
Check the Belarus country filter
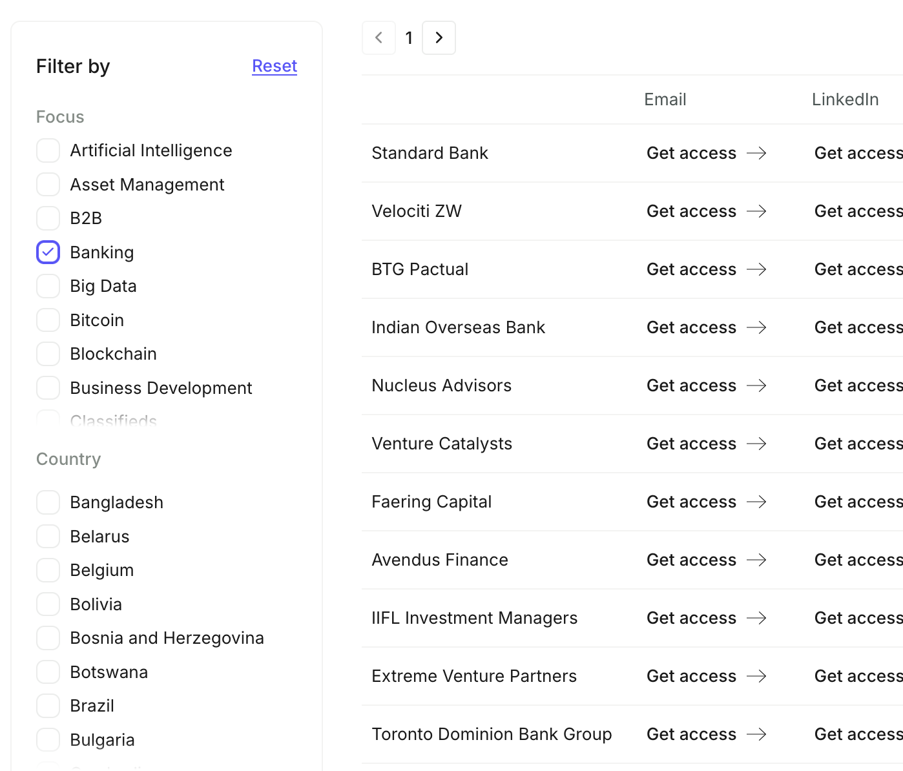point(48,537)
